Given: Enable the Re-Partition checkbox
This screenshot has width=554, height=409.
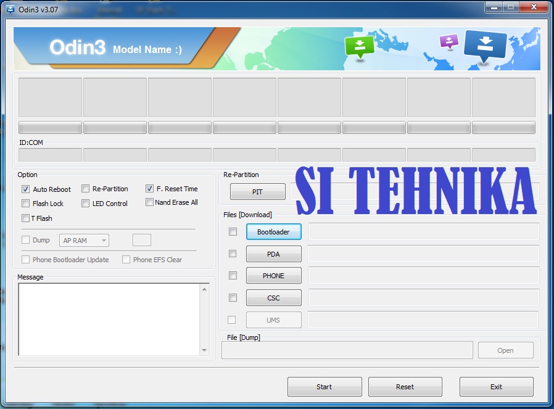Looking at the screenshot, I should pyautogui.click(x=85, y=189).
